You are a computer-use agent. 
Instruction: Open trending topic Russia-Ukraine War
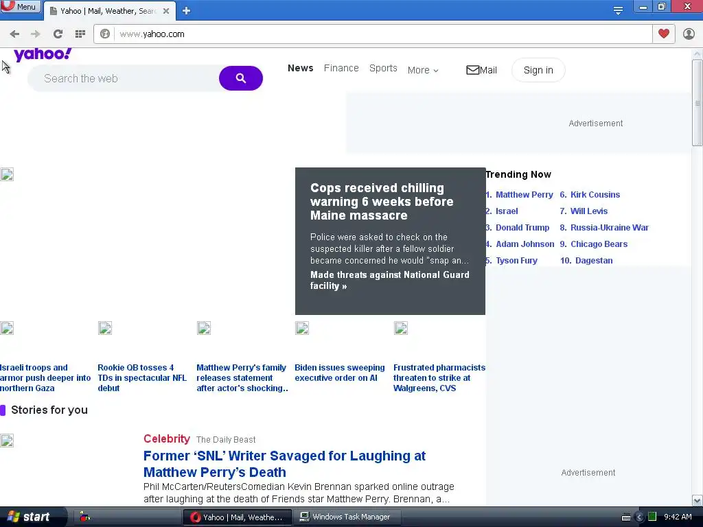[610, 228]
